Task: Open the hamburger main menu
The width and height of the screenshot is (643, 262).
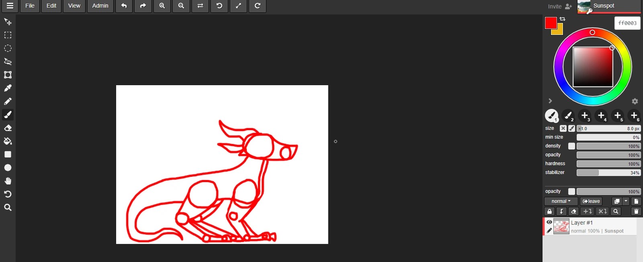Action: coord(10,6)
